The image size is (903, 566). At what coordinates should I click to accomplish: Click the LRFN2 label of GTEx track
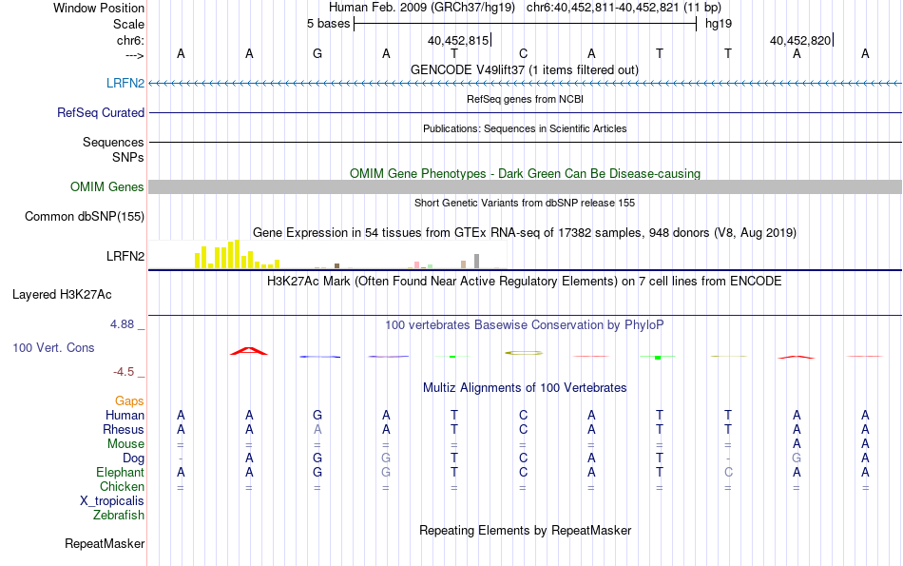click(x=125, y=256)
